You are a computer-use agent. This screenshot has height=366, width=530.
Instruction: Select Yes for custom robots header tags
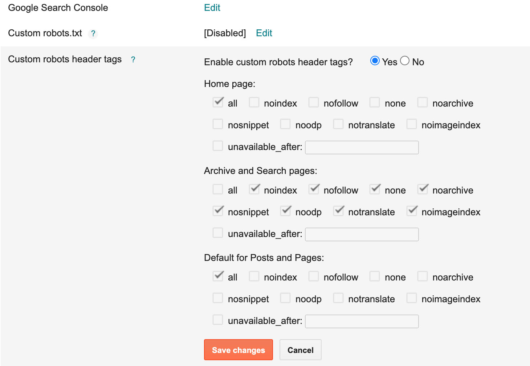tap(375, 61)
